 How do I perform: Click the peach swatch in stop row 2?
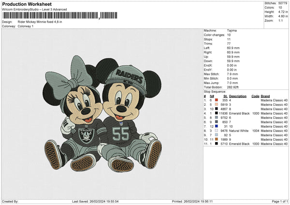[x=217, y=104]
